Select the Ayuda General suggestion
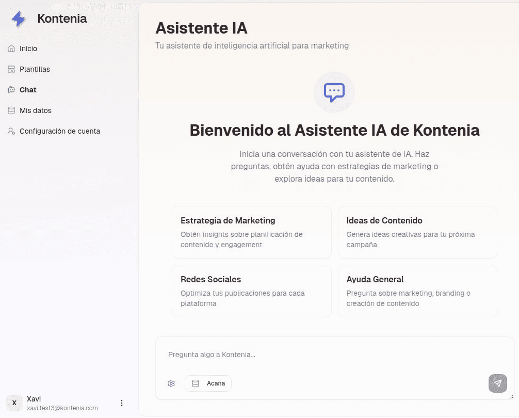 [x=417, y=291]
